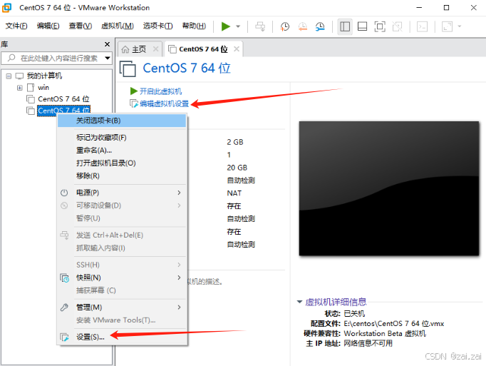The height and width of the screenshot is (366, 486).
Task: Click the 20 GB hard disk value
Action: (237, 168)
